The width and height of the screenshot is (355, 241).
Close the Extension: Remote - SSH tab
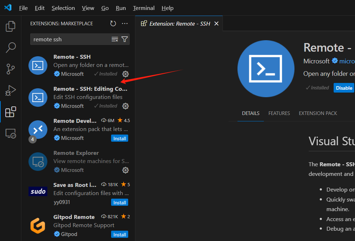216,23
